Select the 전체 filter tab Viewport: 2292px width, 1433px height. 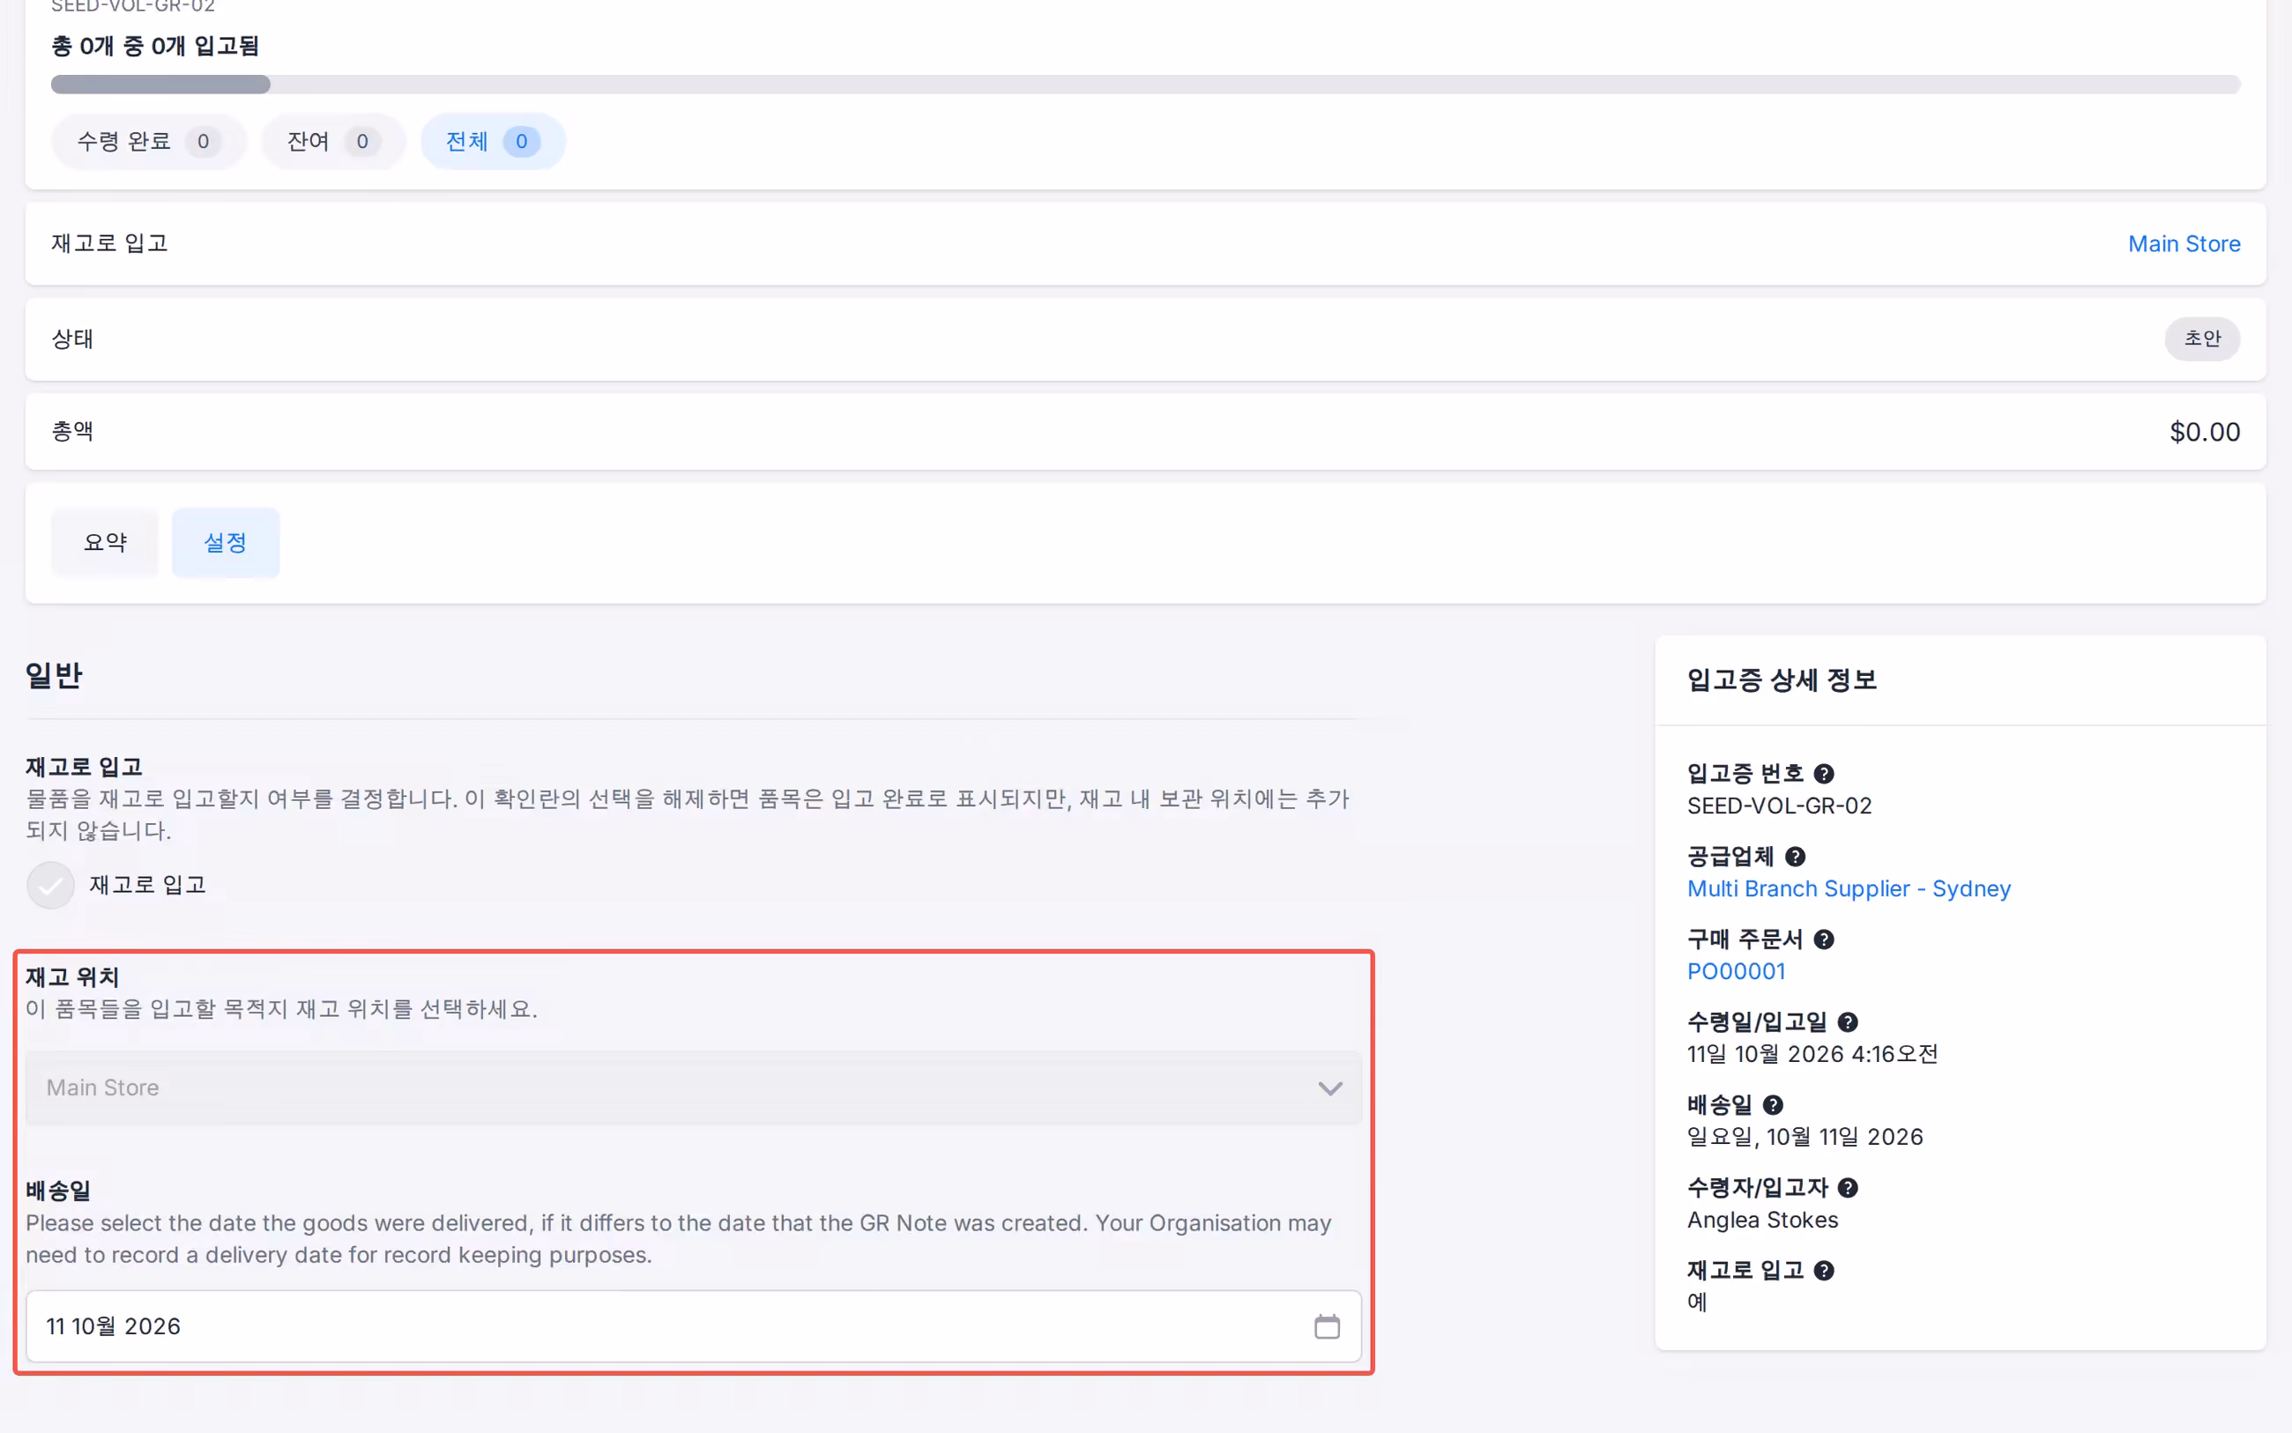point(493,141)
